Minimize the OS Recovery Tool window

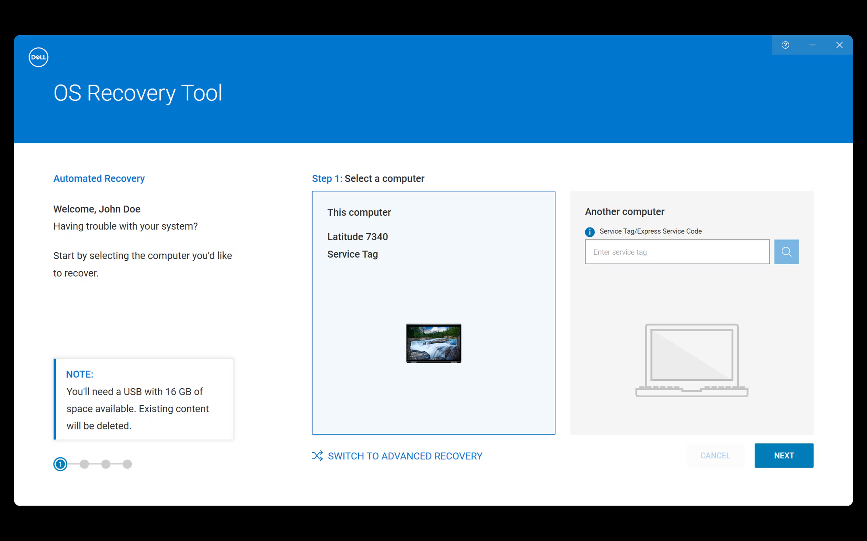[812, 45]
